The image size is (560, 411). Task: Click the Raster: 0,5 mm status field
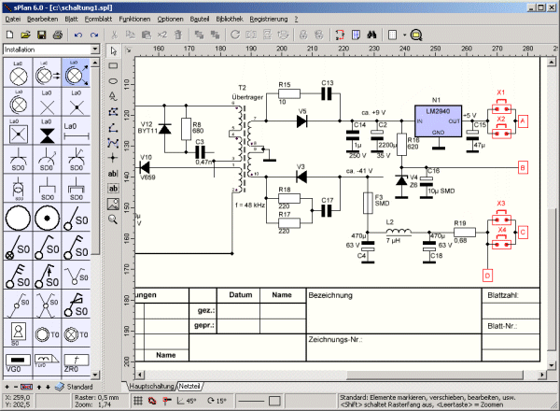tap(97, 397)
